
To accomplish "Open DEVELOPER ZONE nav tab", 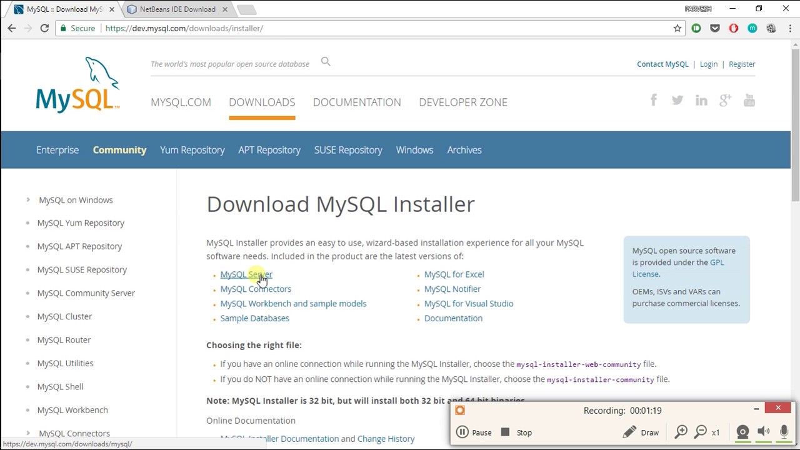I will (463, 102).
